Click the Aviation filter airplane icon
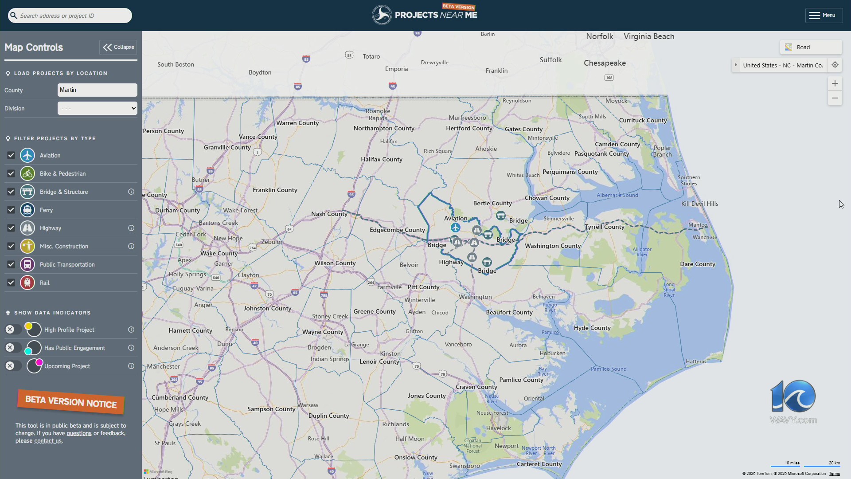The image size is (851, 479). pyautogui.click(x=27, y=156)
